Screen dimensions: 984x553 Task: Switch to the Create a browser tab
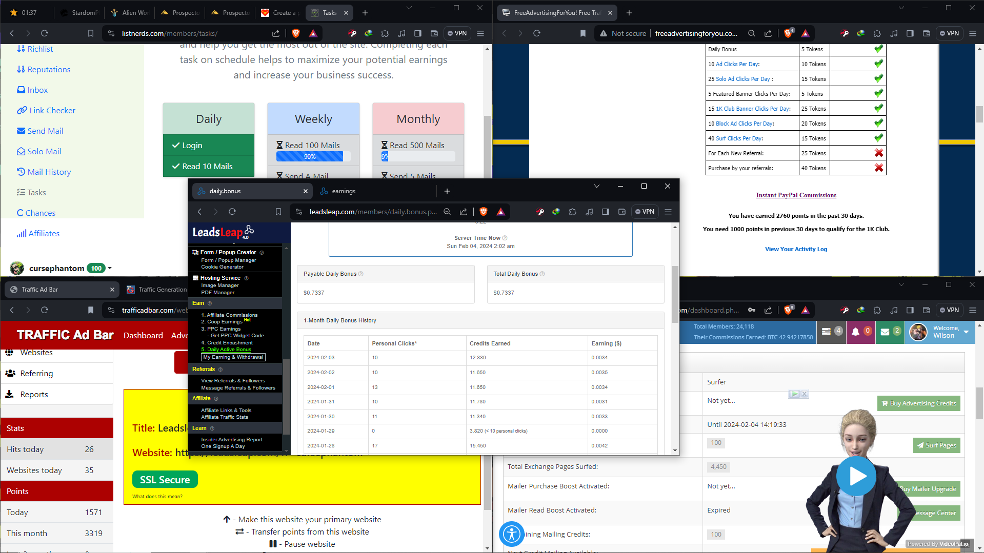click(x=279, y=13)
